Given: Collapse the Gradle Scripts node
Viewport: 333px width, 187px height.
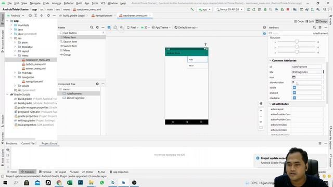Looking at the screenshot, I should (7, 95).
